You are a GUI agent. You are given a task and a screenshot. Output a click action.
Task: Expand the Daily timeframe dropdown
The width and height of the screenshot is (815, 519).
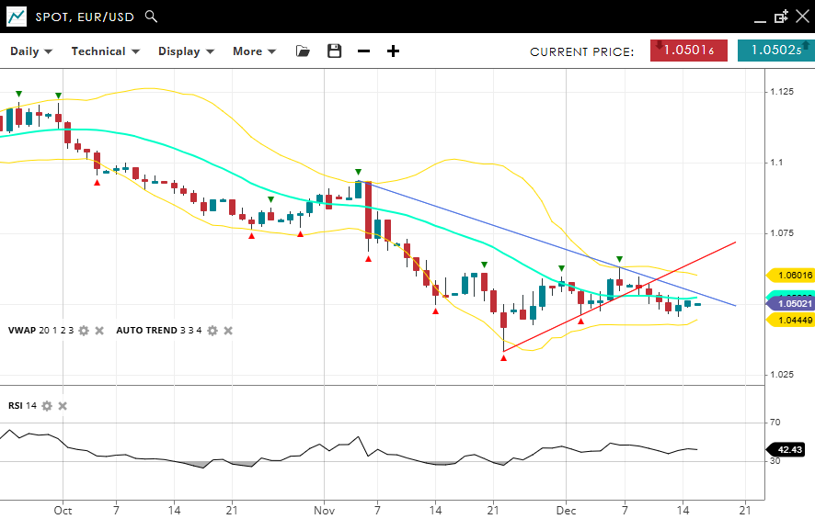tap(31, 51)
